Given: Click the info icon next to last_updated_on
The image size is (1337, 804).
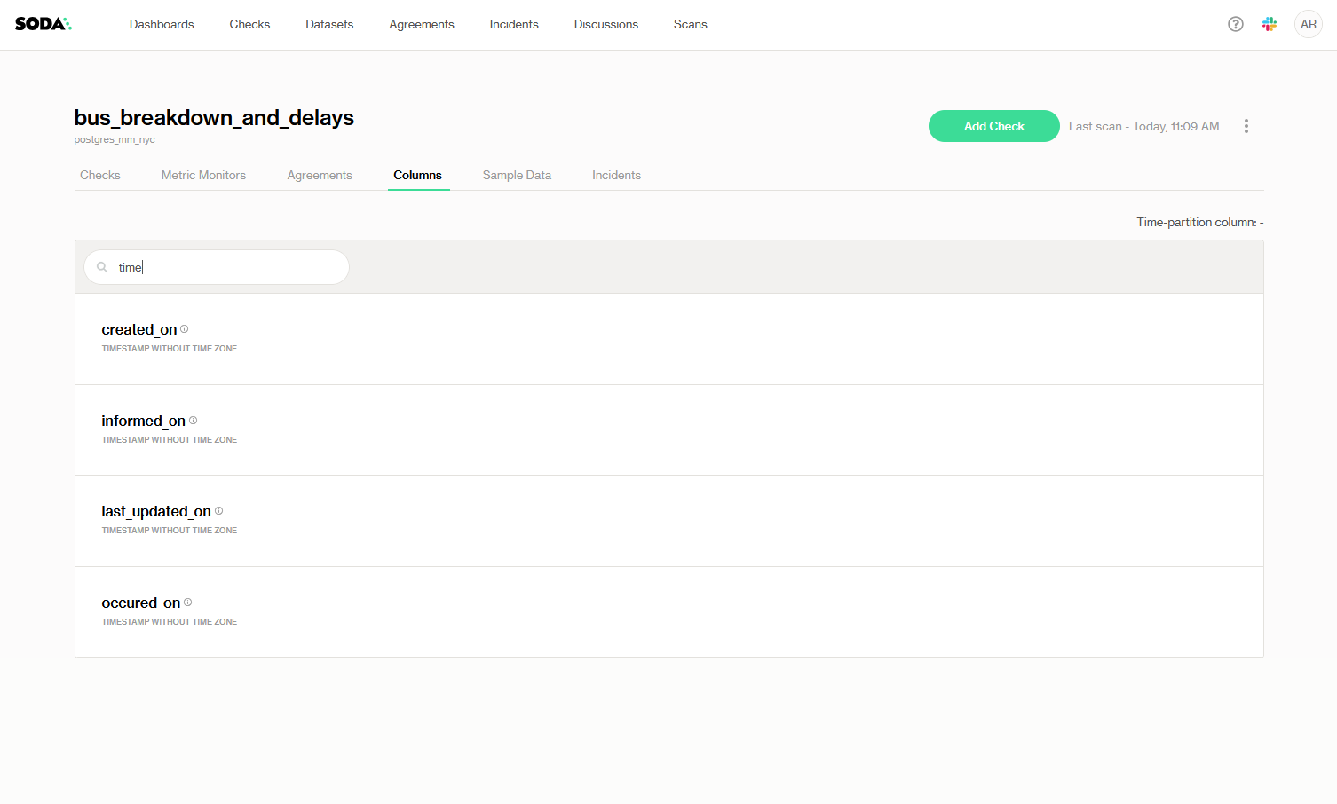Looking at the screenshot, I should (219, 511).
